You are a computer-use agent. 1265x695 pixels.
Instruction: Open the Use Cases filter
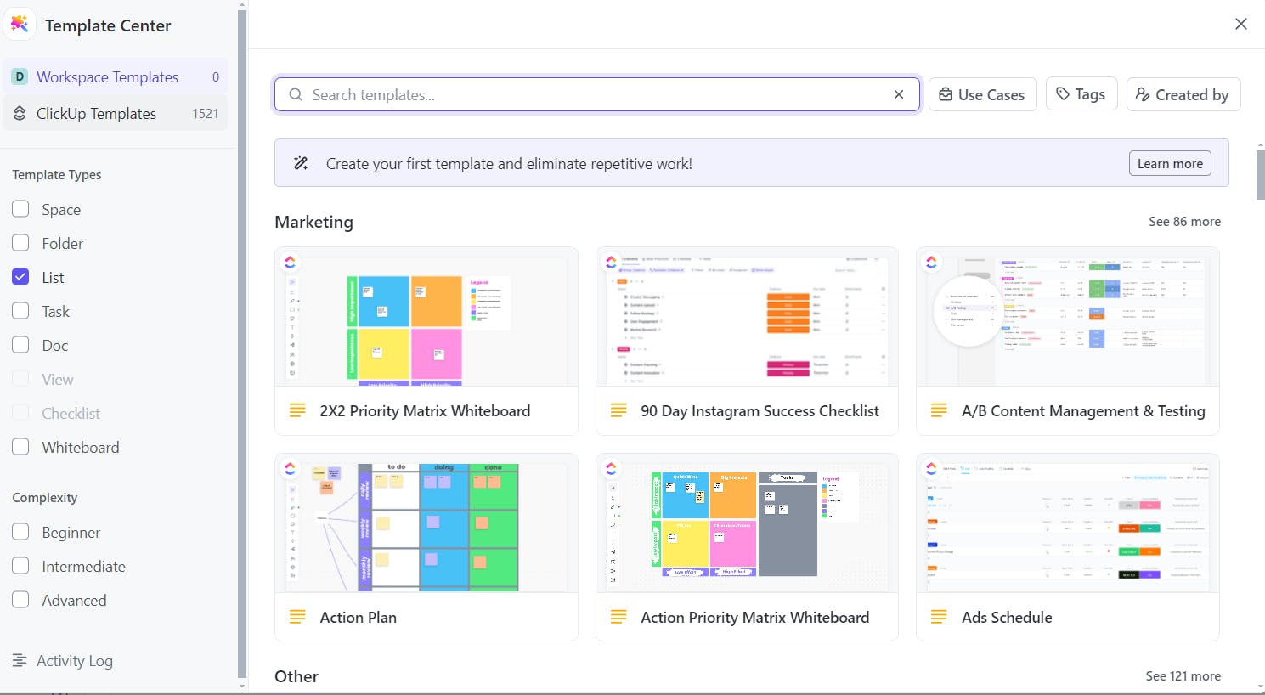point(982,94)
